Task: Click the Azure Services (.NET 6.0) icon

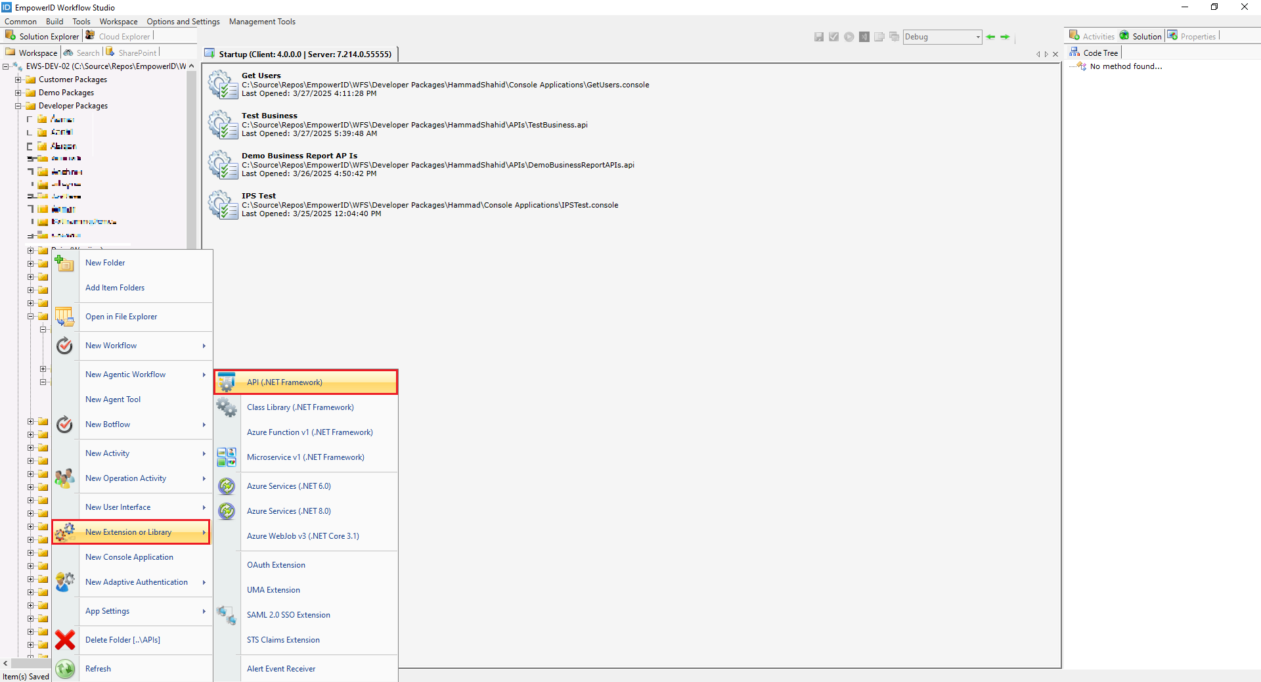Action: click(x=227, y=486)
